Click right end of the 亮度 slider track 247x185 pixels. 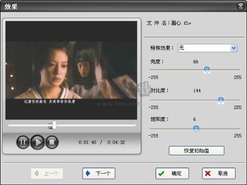(x=240, y=70)
